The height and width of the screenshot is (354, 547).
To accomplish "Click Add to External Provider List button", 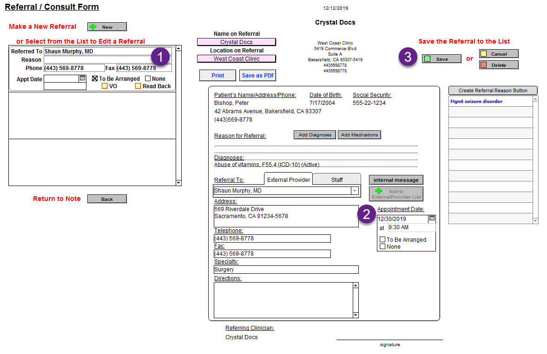I will click(396, 194).
